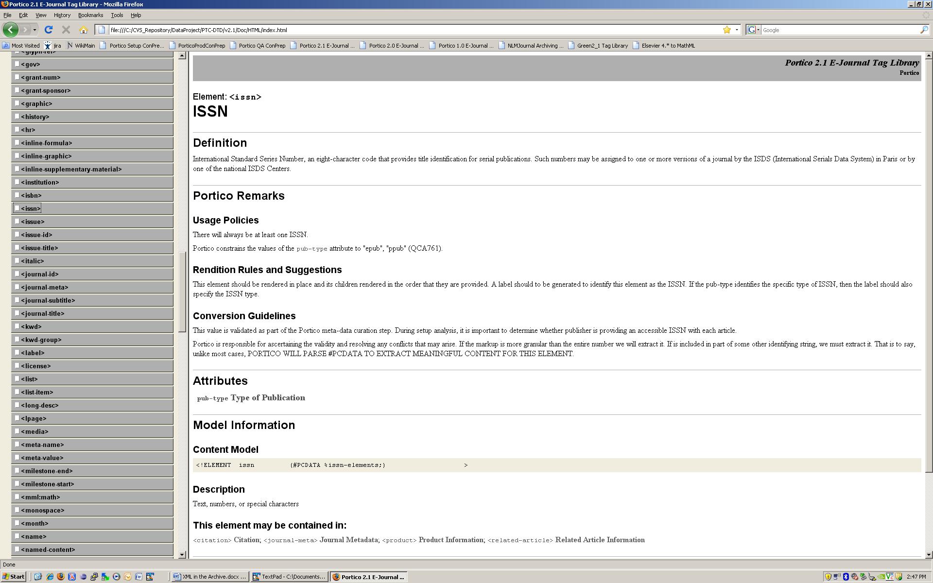Click the yellow security shield tray icon
The image size is (933, 583).
coord(828,577)
